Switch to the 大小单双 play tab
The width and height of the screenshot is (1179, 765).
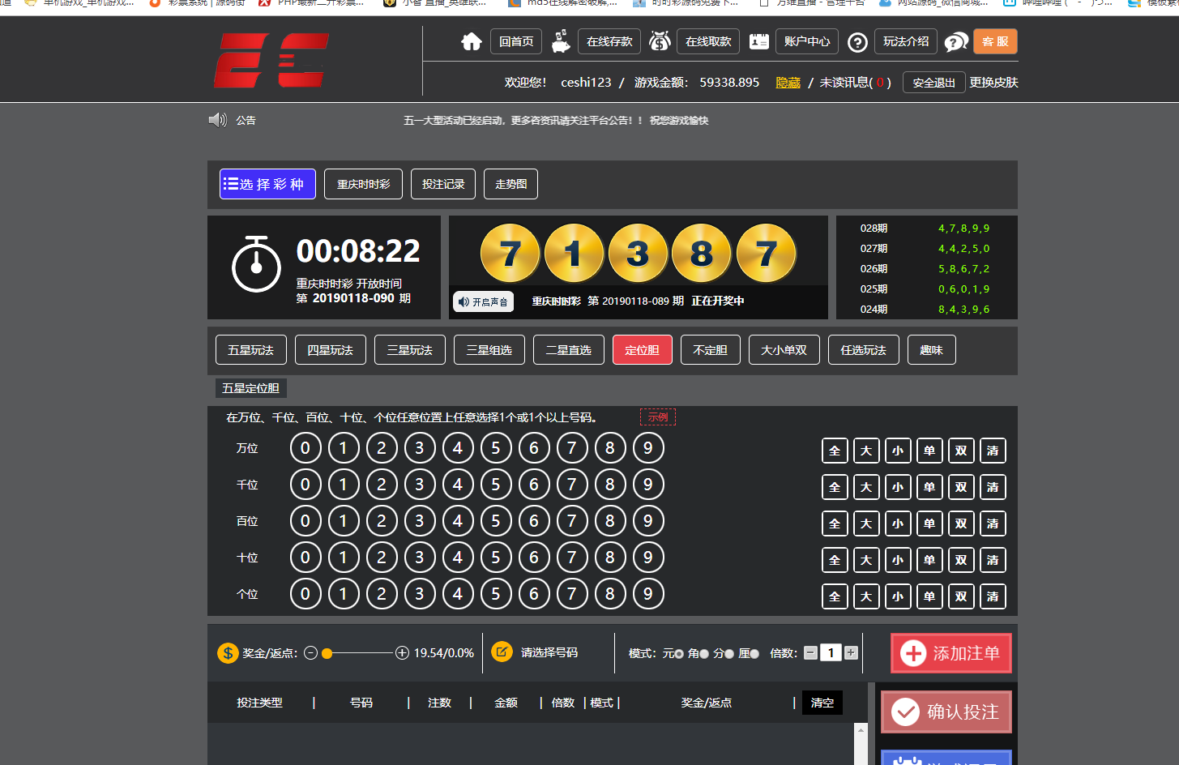point(784,350)
